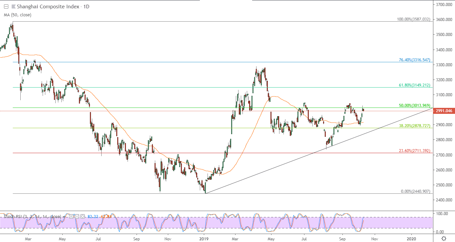The width and height of the screenshot is (455, 242).
Task: Select the Shanghai Composite Index title
Action: 48,6
